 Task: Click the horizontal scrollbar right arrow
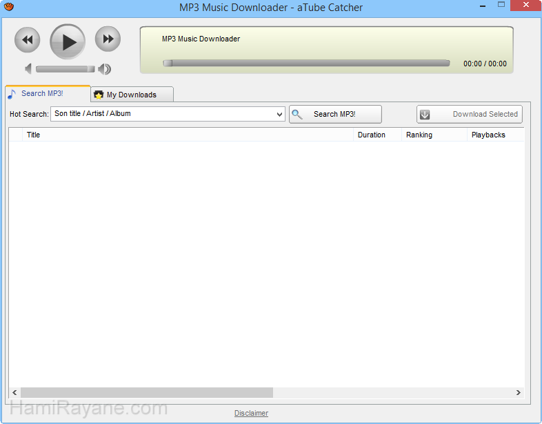click(518, 392)
